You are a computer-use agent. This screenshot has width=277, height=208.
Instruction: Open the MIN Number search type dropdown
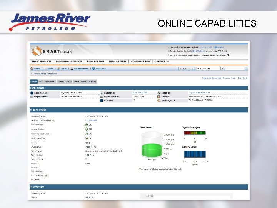coord(222,69)
